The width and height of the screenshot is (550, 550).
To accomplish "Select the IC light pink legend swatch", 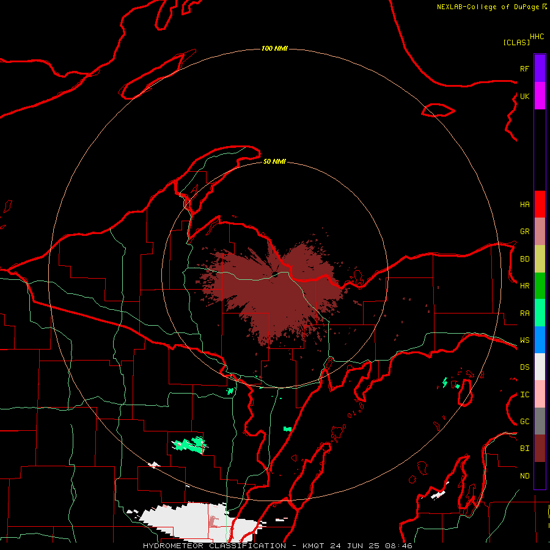I will pos(540,394).
